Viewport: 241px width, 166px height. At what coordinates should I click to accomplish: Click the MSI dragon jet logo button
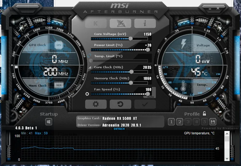(x=120, y=23)
